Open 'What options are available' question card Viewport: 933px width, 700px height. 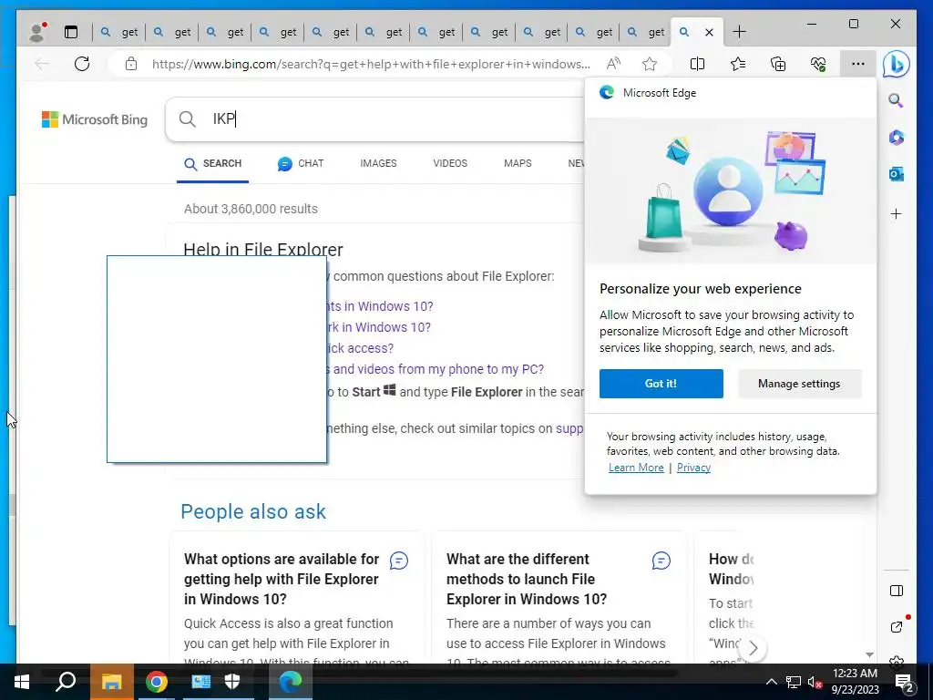point(282,579)
